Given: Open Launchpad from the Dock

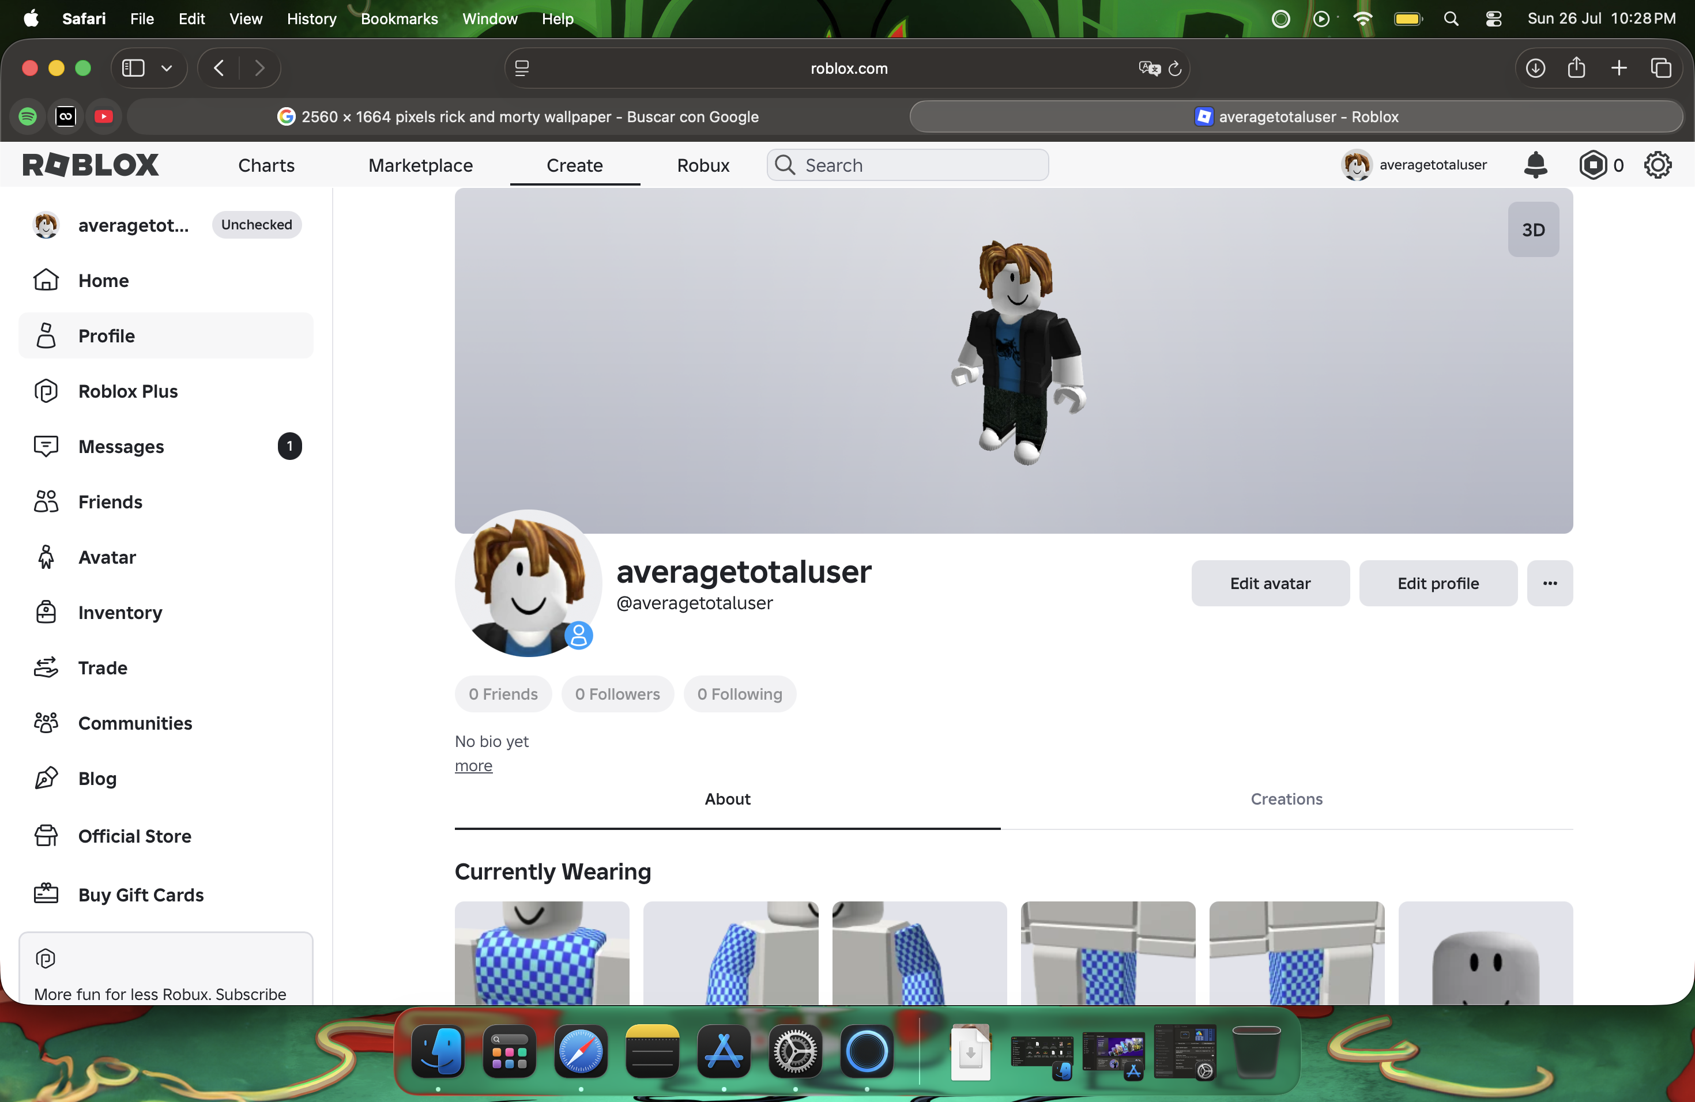Looking at the screenshot, I should [x=509, y=1051].
